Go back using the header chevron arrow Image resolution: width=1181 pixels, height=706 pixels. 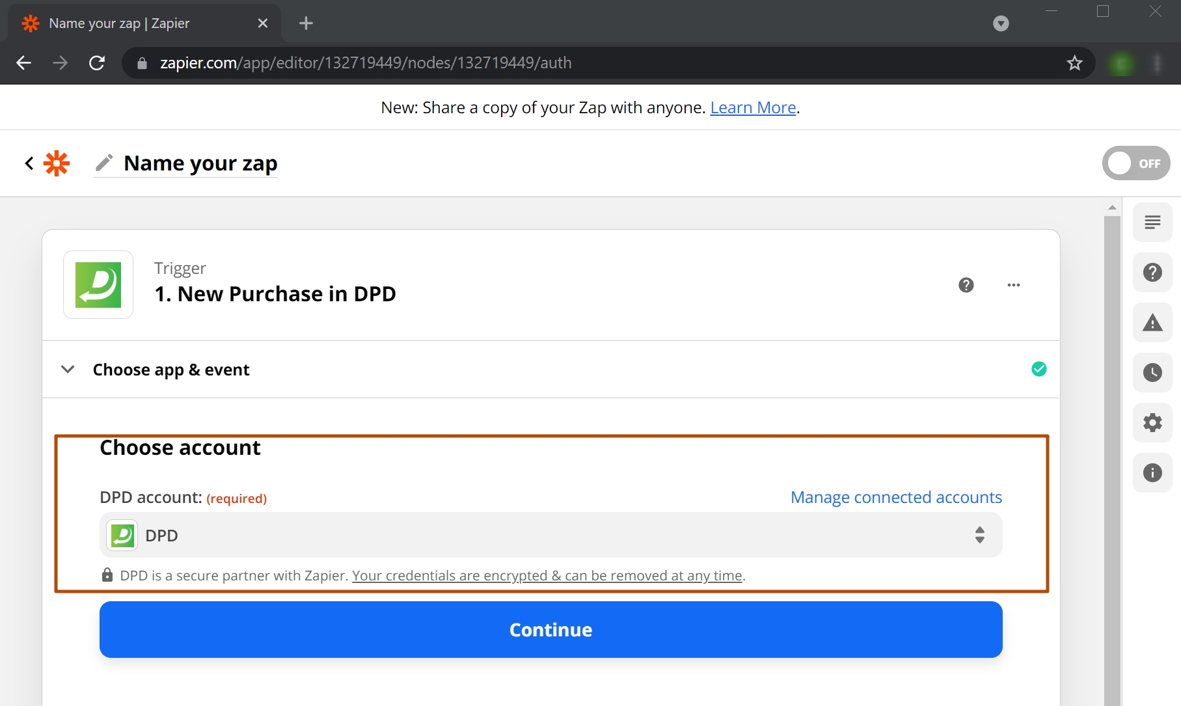click(29, 163)
